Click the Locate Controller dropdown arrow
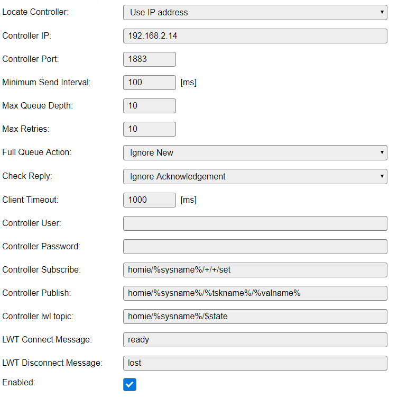This screenshot has width=398, height=397. pyautogui.click(x=382, y=12)
